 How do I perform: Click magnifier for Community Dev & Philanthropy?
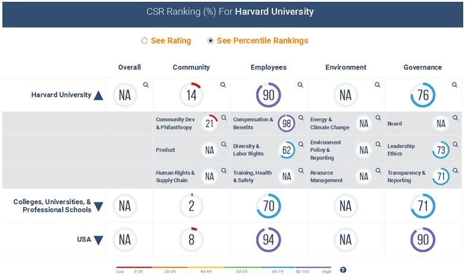pyautogui.click(x=224, y=118)
